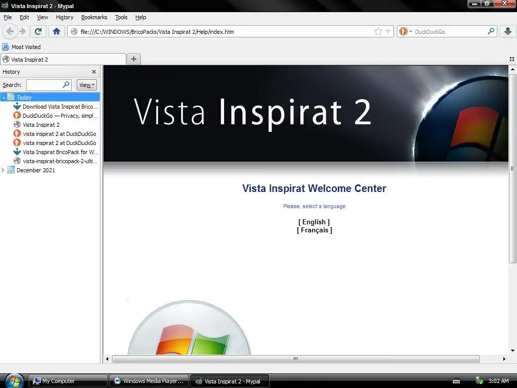Go forward one page
517x388 pixels.
click(22, 32)
